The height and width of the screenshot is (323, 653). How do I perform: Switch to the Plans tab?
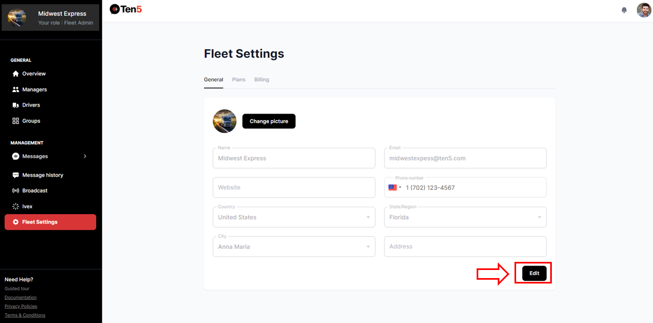[x=239, y=80]
